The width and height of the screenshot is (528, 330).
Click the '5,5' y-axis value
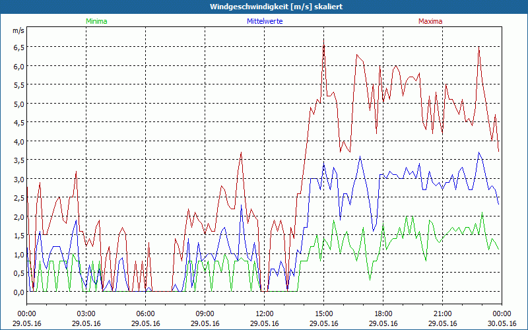click(19, 85)
